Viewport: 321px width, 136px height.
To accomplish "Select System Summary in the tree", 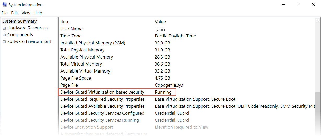I will (20, 21).
